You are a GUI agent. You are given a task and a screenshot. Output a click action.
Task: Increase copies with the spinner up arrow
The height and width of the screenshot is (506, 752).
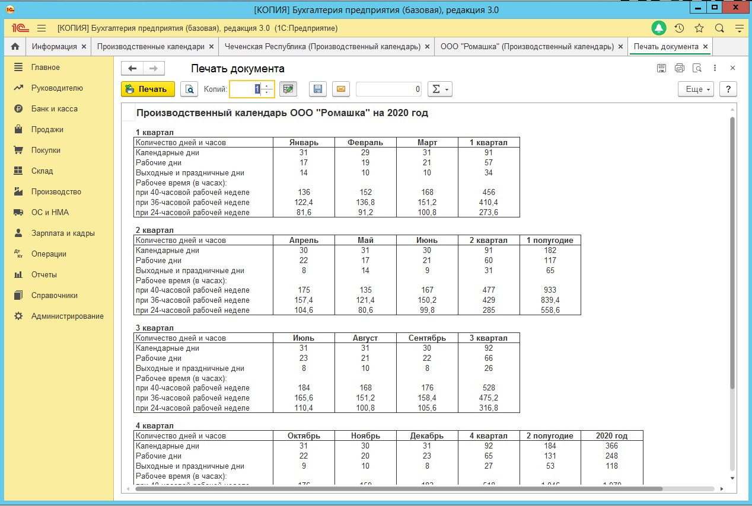267,86
